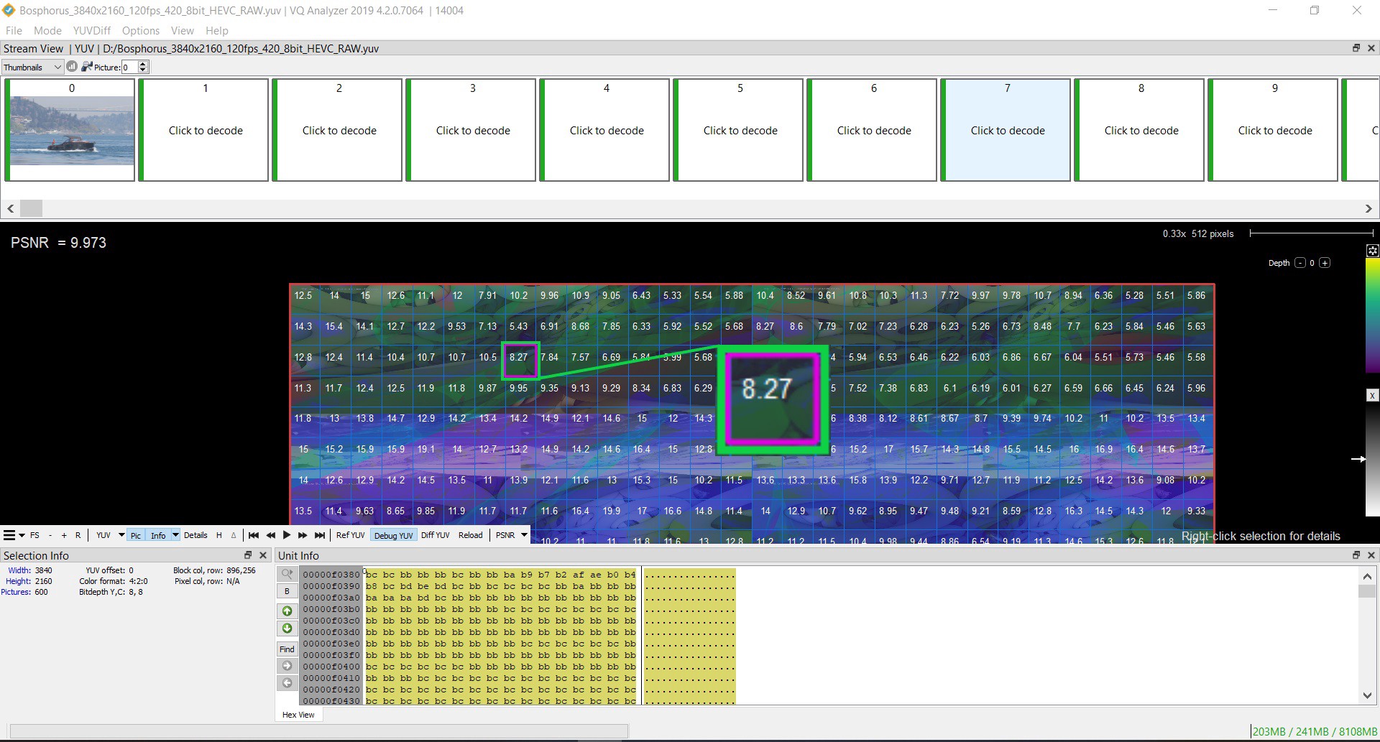Step to previous frame

click(x=270, y=535)
